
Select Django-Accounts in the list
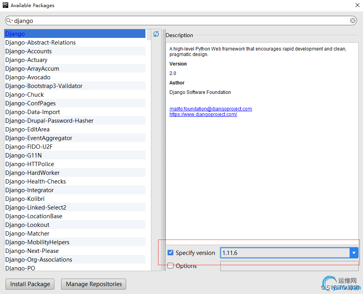(x=75, y=51)
